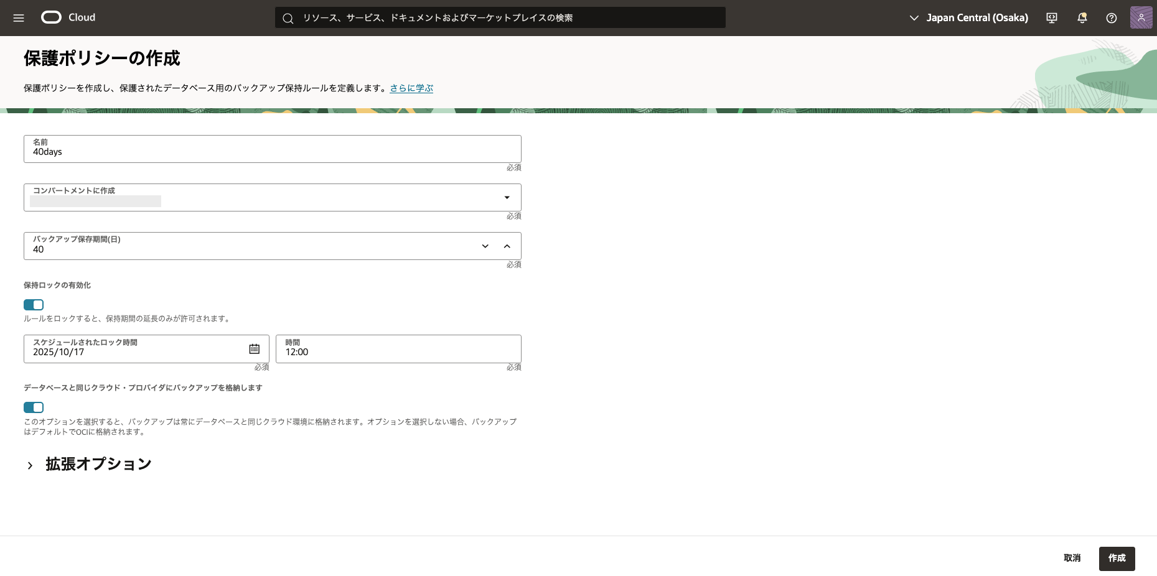Click the 取消 cancel button

[x=1072, y=559]
